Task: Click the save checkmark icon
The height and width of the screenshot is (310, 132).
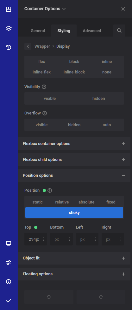Action: click(9, 301)
